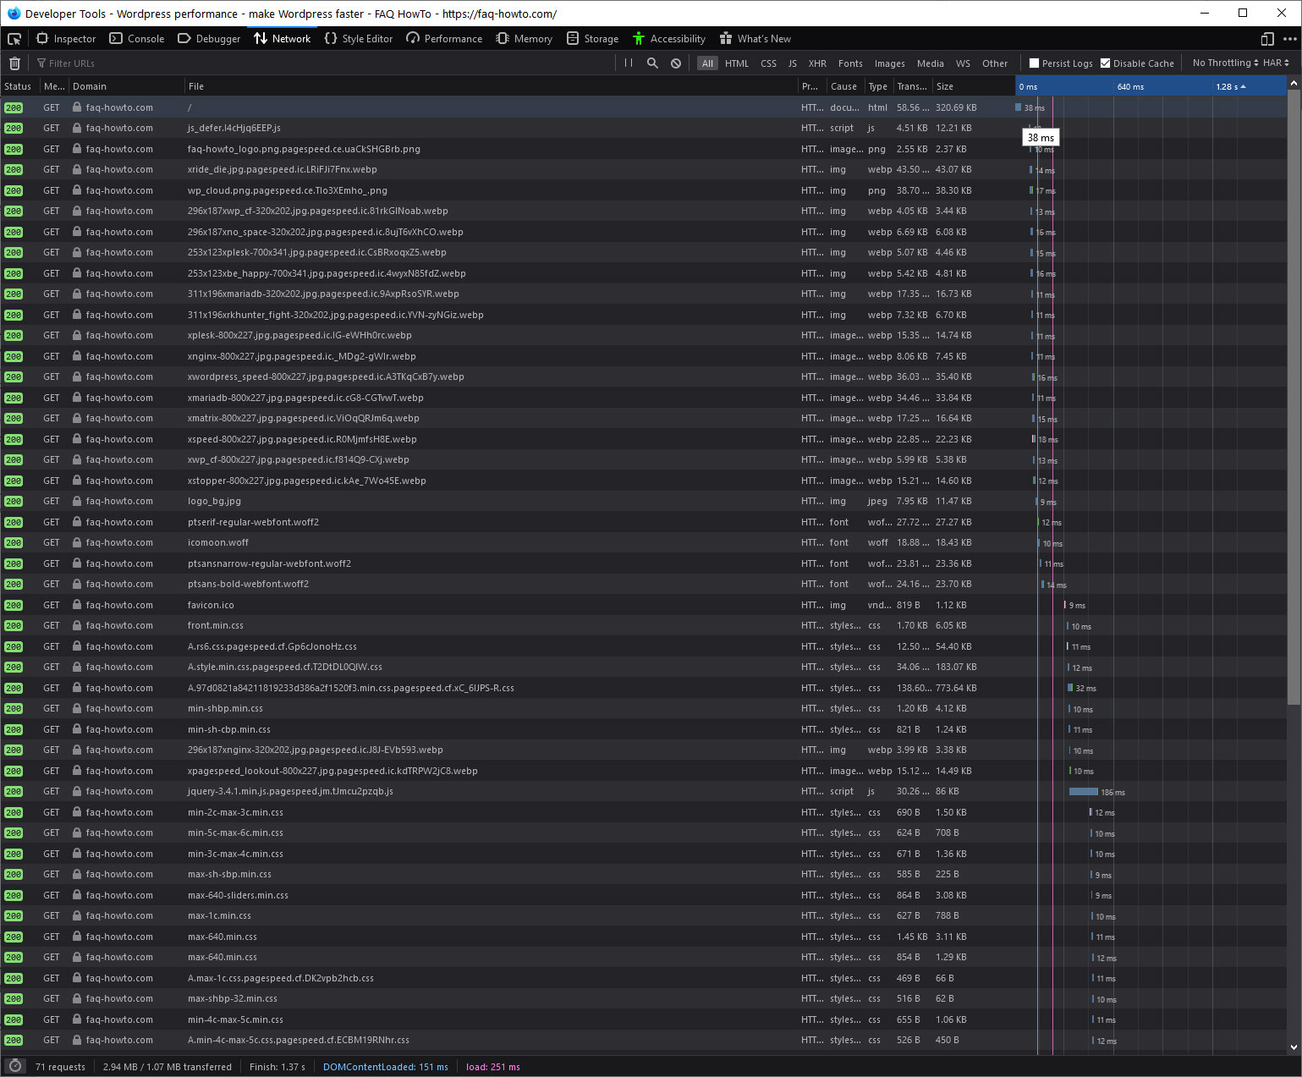This screenshot has height=1077, width=1302.
Task: Select the front.min.css request
Action: [x=643, y=626]
